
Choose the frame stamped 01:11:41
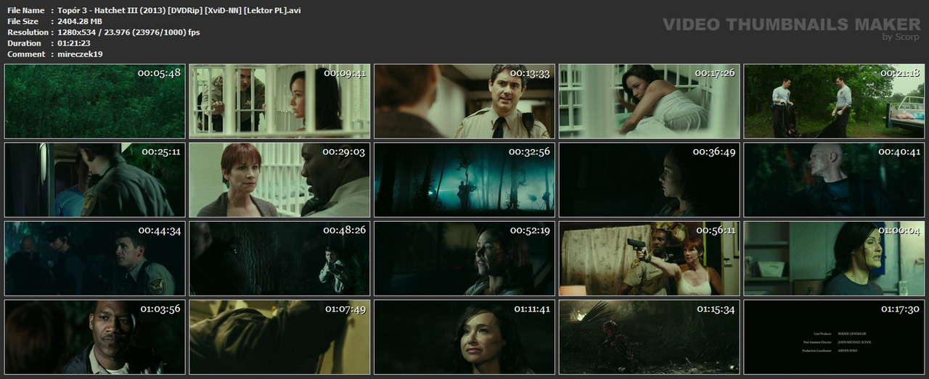click(464, 337)
